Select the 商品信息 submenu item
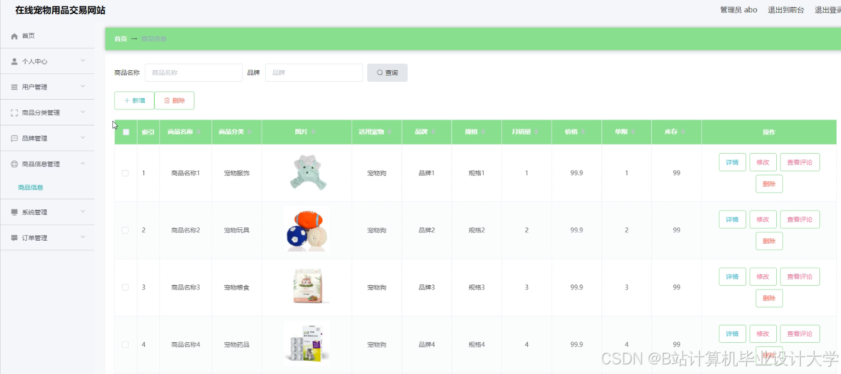 click(x=31, y=187)
